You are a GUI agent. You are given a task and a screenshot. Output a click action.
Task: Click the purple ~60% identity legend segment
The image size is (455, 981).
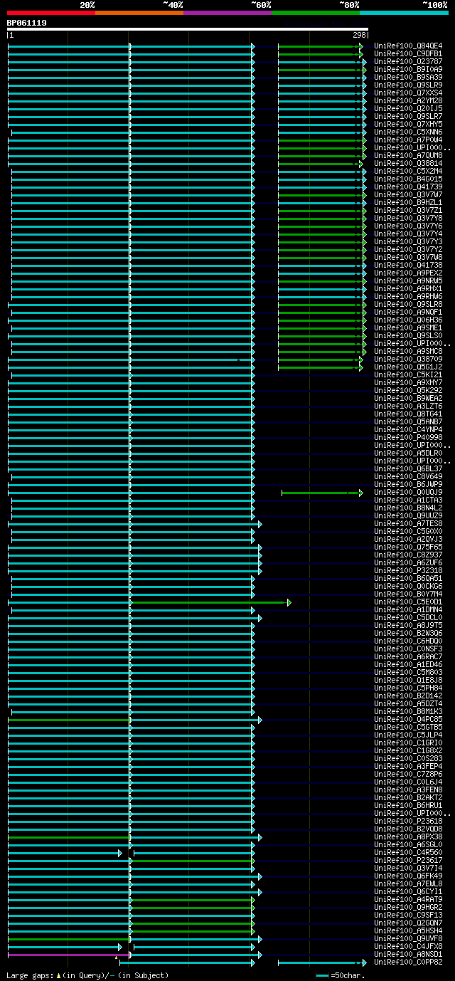227,13
